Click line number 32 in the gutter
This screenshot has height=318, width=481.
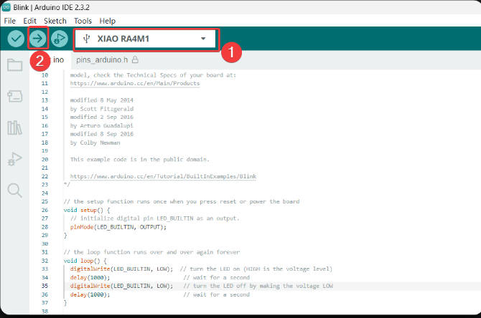click(45, 261)
